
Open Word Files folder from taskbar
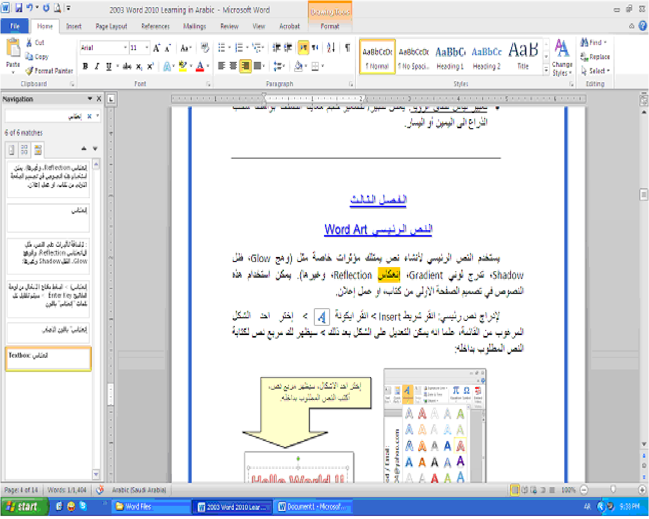[x=151, y=506]
